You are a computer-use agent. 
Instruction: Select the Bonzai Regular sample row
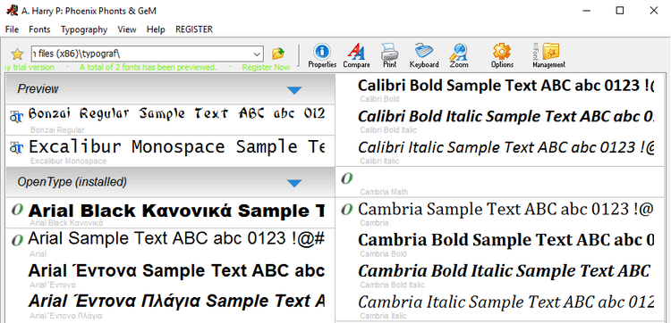pyautogui.click(x=170, y=120)
